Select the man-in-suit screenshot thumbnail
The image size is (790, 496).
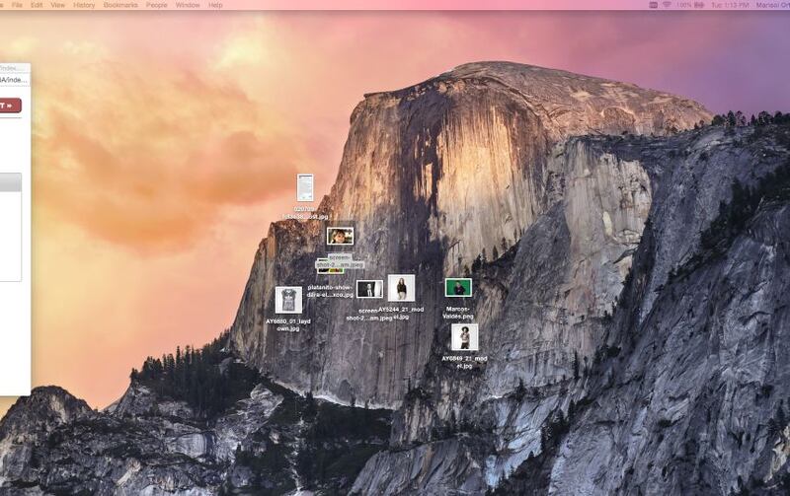coord(369,289)
